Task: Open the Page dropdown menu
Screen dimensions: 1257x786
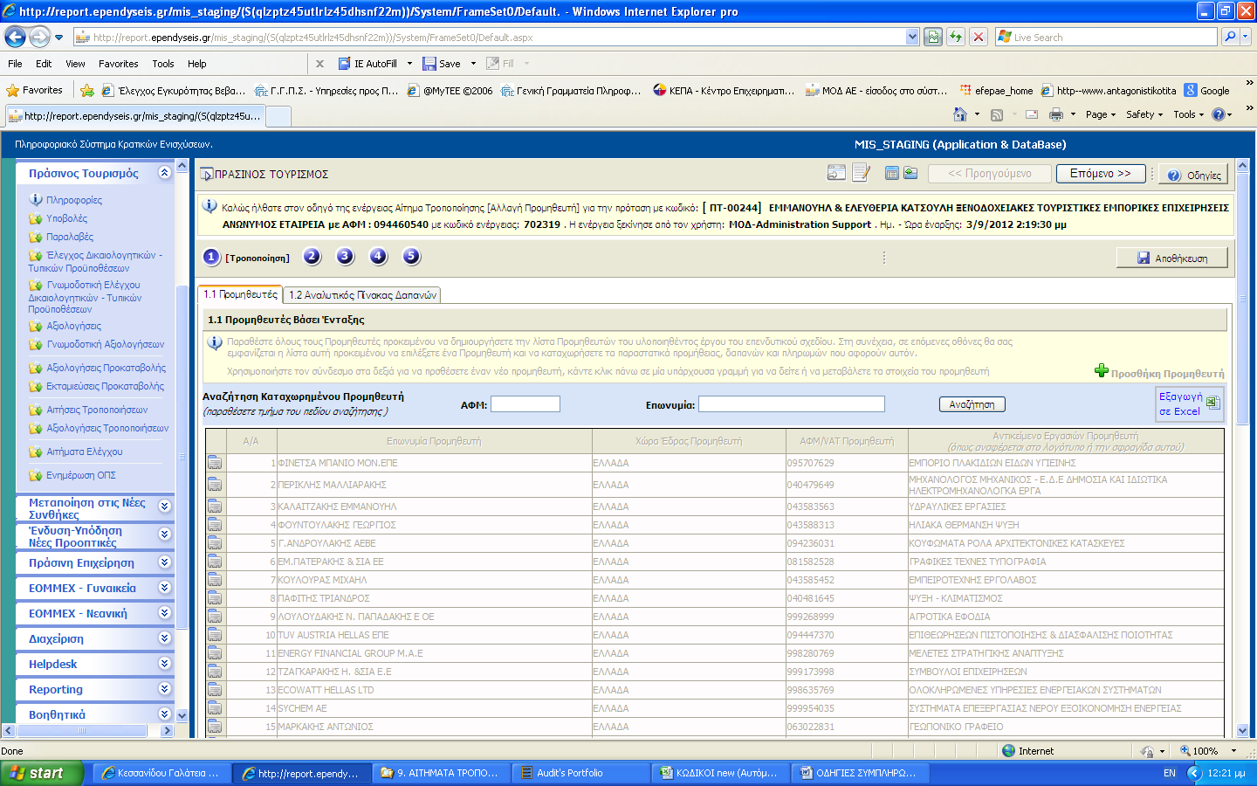Action: 1100,114
